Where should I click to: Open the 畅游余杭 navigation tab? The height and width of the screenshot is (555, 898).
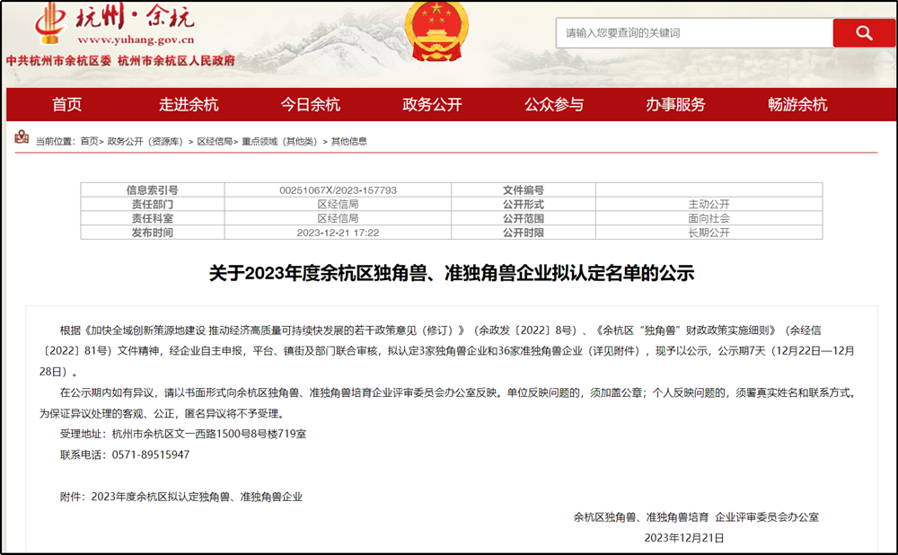pos(797,104)
